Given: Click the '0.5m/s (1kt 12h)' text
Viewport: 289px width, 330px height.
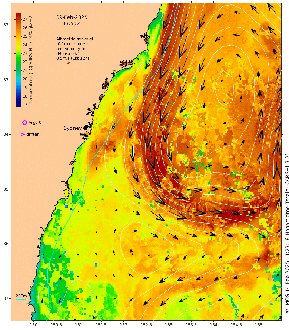Looking at the screenshot, I should 73,58.
